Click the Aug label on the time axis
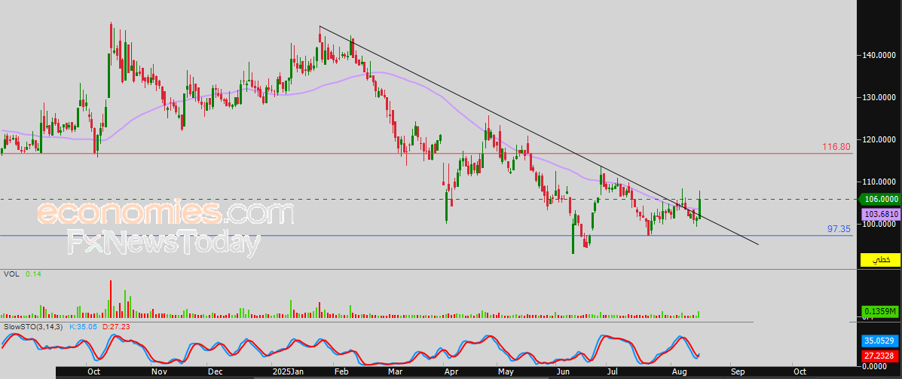Viewport: 902px width, 379px height. [x=680, y=373]
